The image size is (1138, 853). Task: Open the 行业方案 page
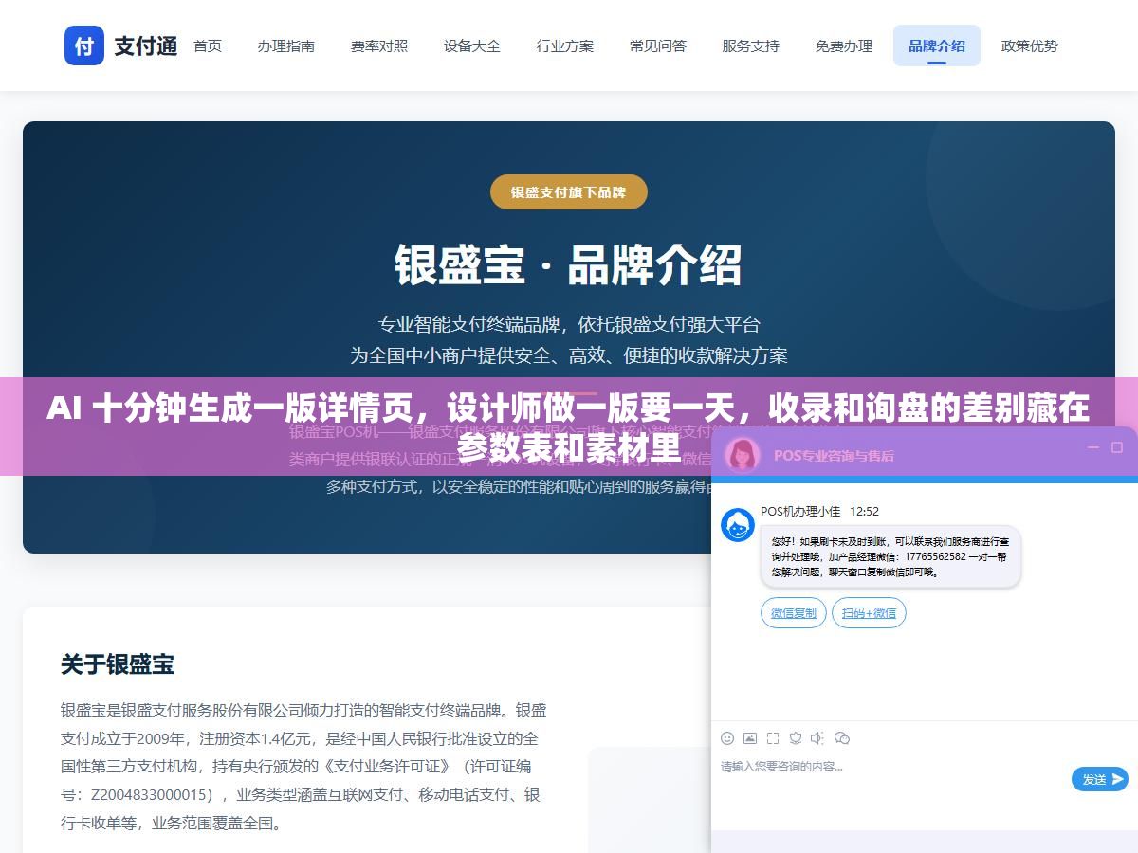click(564, 45)
